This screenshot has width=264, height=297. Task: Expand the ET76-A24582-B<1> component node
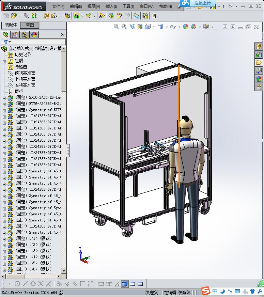[4, 104]
